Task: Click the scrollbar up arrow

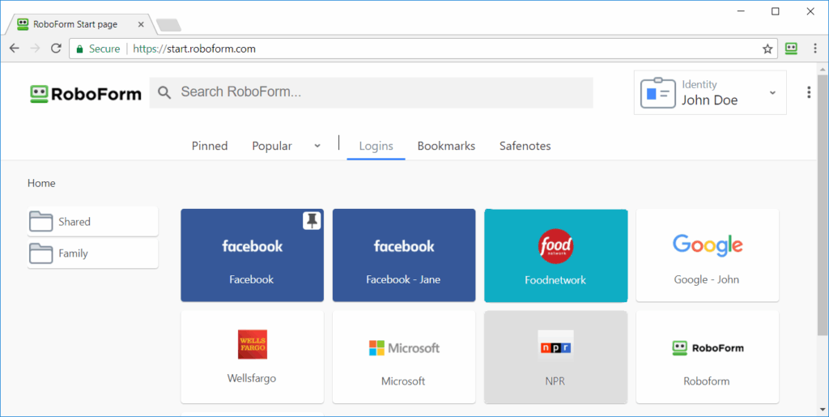Action: coord(823,70)
